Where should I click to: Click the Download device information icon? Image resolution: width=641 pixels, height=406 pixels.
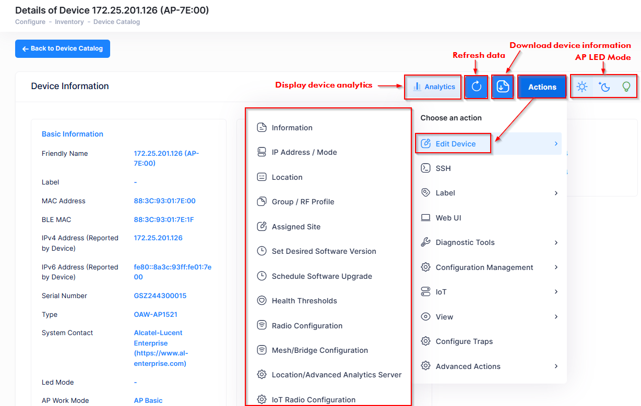click(503, 87)
